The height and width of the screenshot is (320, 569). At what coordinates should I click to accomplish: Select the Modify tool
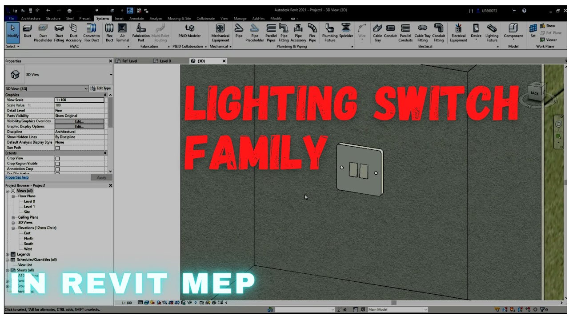click(x=13, y=32)
